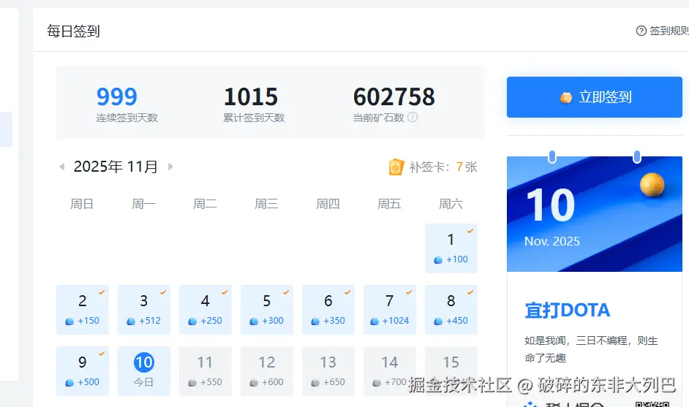Select calendar day 7 with +1024

click(390, 310)
